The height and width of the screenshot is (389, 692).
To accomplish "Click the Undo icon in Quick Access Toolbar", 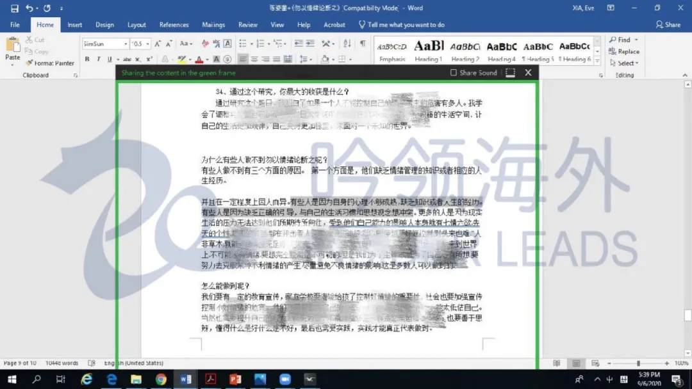I will click(30, 8).
